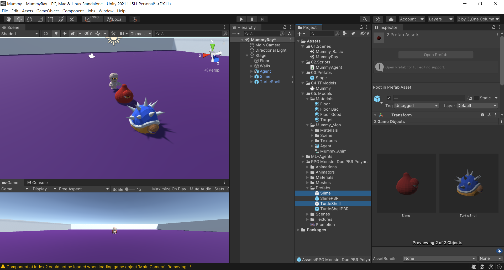Open the File menu
Viewport: 504px width, 270px height.
[5, 11]
